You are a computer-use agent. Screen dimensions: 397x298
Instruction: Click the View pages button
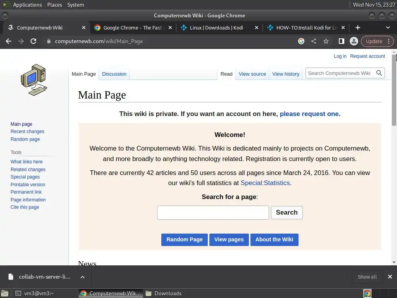click(229, 239)
